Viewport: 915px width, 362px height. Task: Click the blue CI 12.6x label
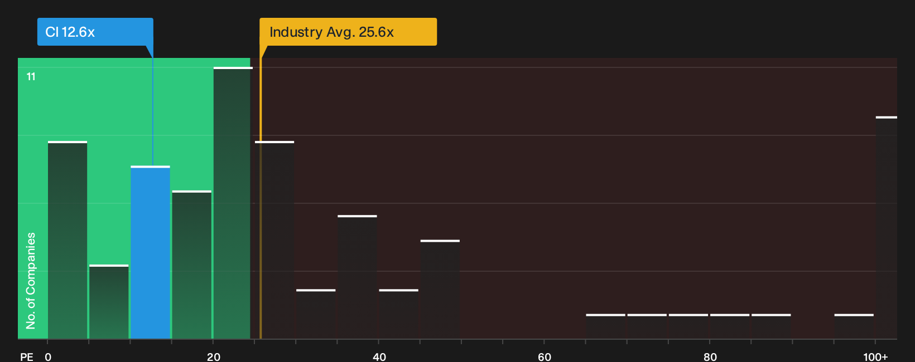tap(95, 32)
